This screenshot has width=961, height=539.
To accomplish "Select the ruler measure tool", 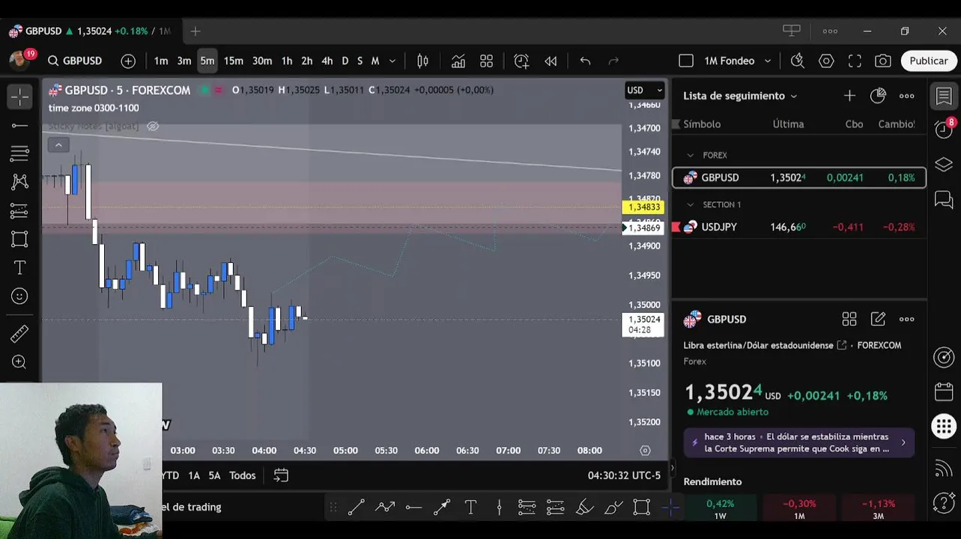I will (19, 334).
